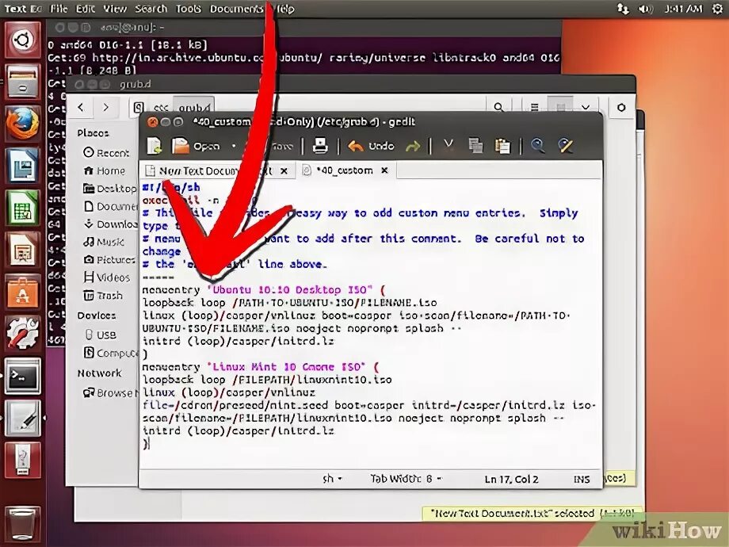Viewport: 729px width, 547px height.
Task: Open the Search menu
Action: point(151,9)
